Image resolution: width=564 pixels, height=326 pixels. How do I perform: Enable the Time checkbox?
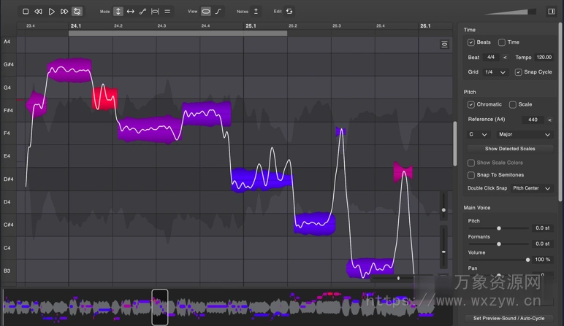coord(502,42)
